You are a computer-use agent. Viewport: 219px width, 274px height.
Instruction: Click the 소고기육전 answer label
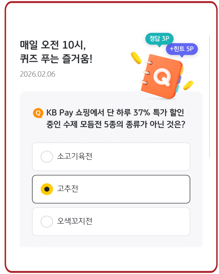tap(74, 157)
